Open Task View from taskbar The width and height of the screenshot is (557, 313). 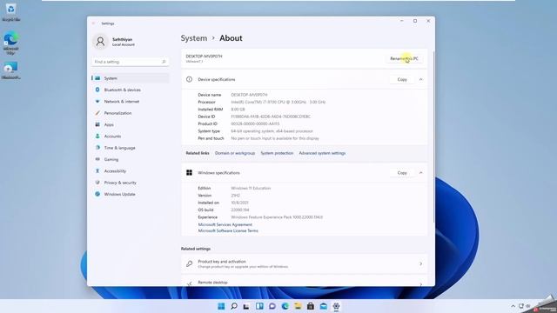246,306
